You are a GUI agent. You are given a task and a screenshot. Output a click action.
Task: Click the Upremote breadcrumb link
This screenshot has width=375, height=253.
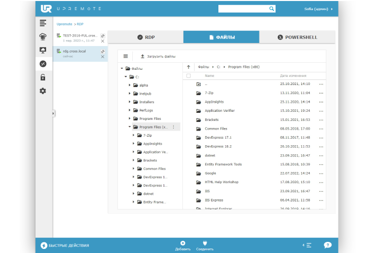pyautogui.click(x=64, y=24)
